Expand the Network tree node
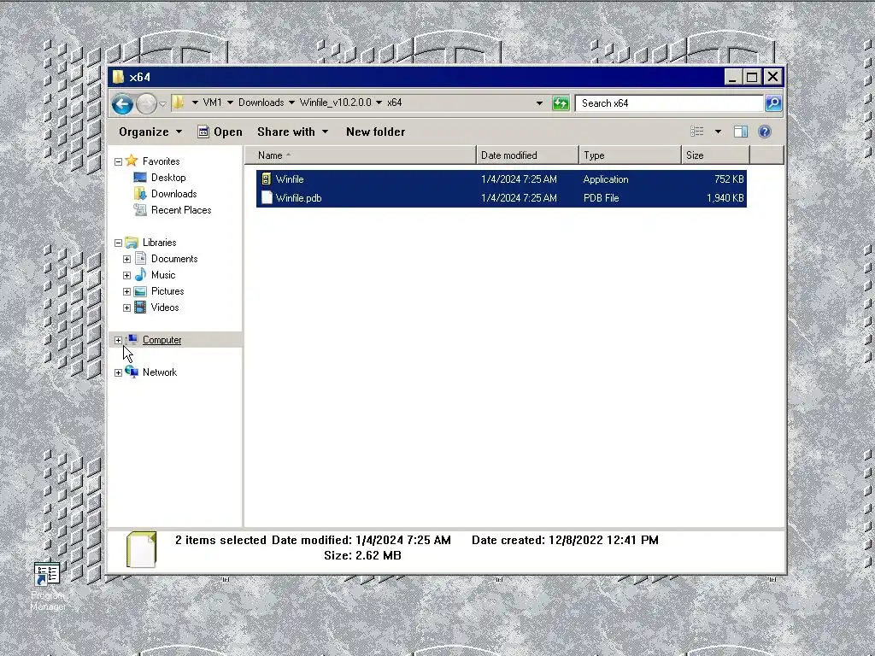 pyautogui.click(x=118, y=372)
